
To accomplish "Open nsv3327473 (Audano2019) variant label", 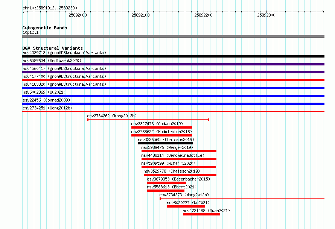I will pos(157,124).
